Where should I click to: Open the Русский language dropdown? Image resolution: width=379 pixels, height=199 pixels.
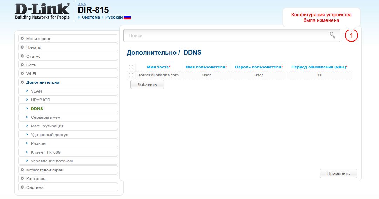(113, 17)
